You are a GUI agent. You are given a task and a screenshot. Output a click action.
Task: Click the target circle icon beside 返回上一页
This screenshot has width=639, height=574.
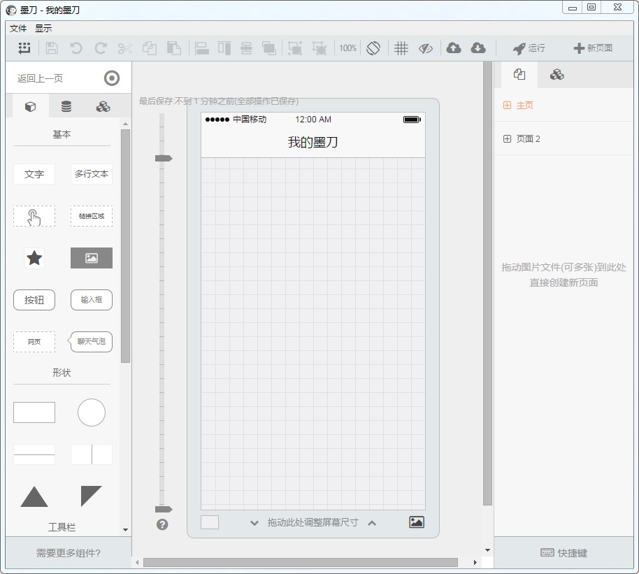coord(112,78)
